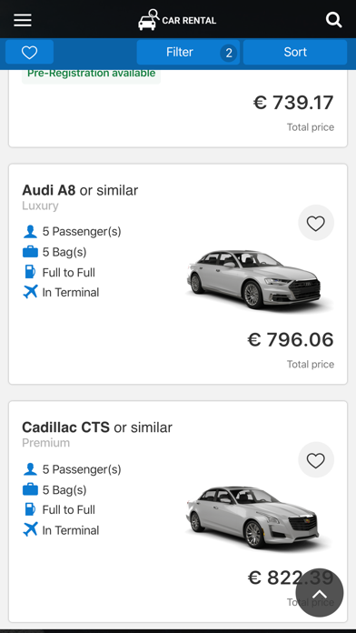
Task: Open the hamburger menu
Action: pos(23,20)
